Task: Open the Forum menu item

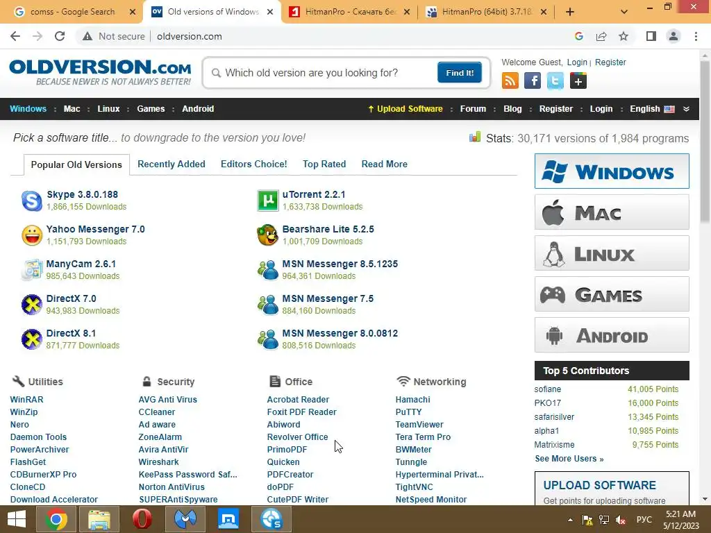Action: coord(473,109)
